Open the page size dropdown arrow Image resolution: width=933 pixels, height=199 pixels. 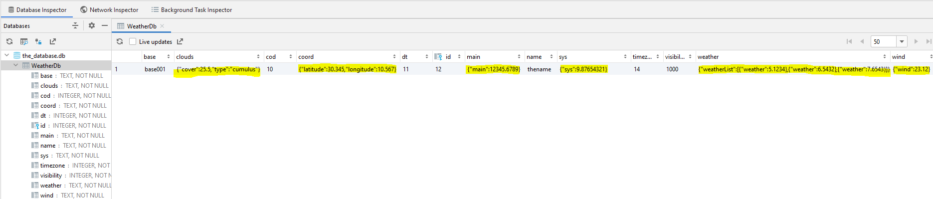902,41
